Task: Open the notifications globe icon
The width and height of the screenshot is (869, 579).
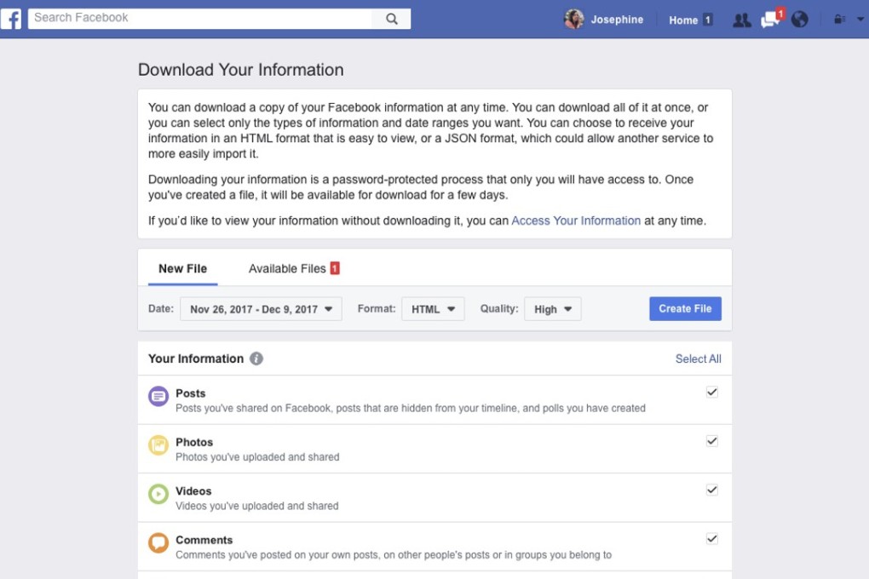Action: (799, 19)
